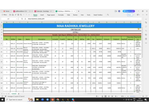Click the Undo arrow icon
This screenshot has height=111, width=149.
(24, 15)
